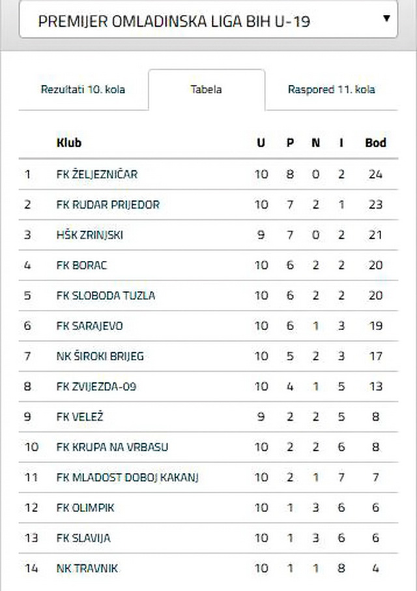Open the Raspored 11. kola tab
The image size is (417, 591).
tap(331, 90)
